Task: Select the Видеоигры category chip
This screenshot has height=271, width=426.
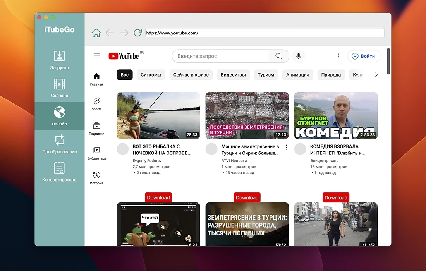Action: (x=233, y=75)
